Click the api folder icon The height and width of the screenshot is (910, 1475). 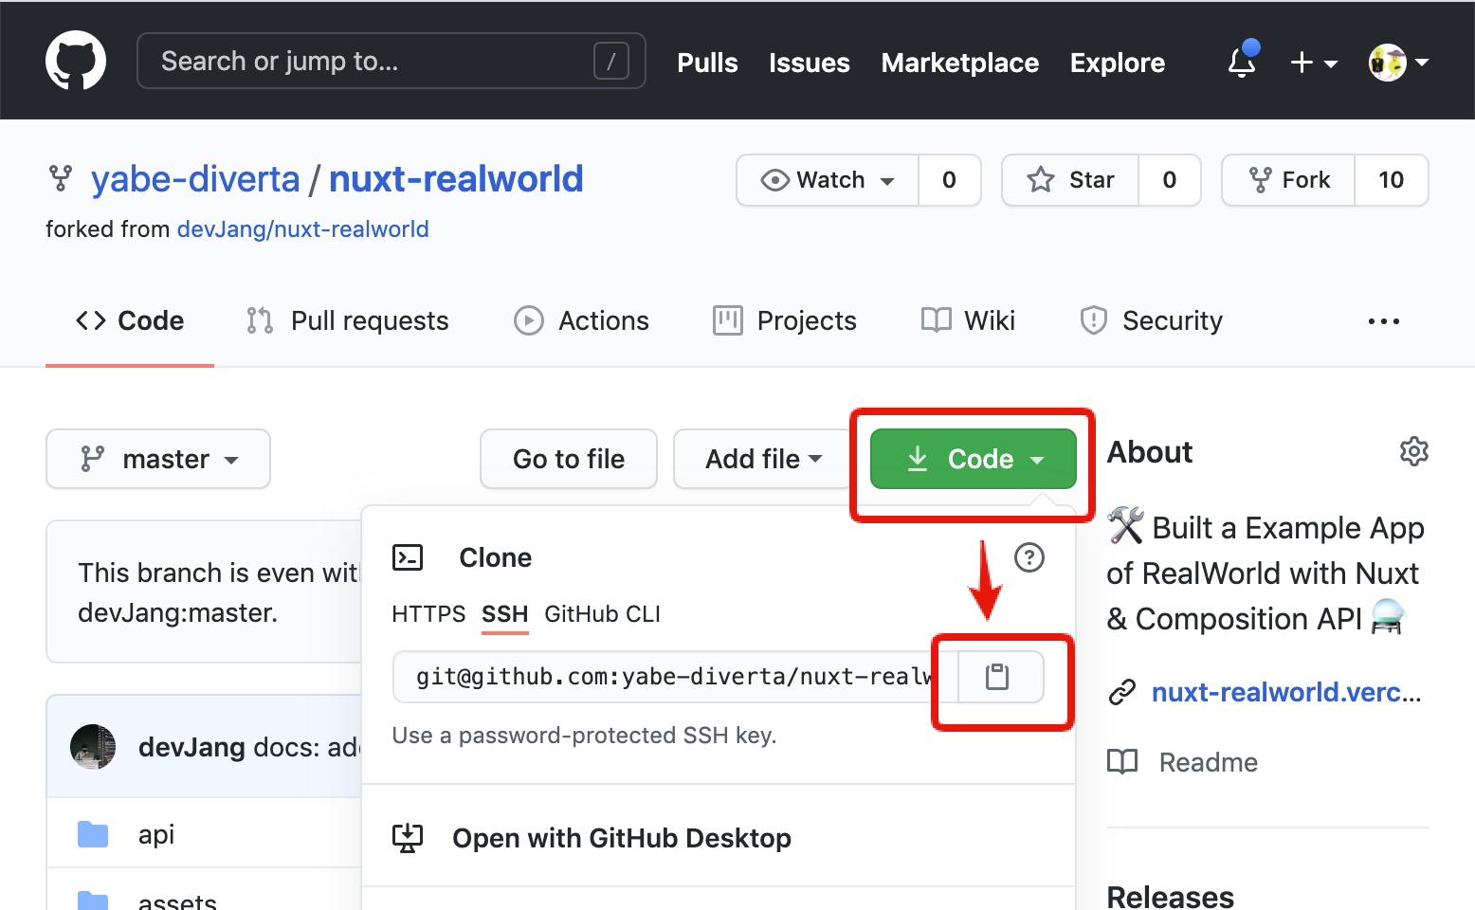[x=93, y=834]
